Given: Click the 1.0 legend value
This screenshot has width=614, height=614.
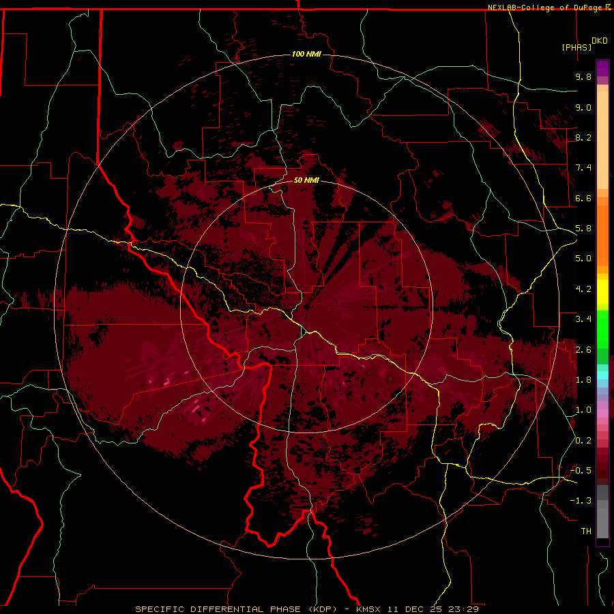Looking at the screenshot, I should 583,410.
